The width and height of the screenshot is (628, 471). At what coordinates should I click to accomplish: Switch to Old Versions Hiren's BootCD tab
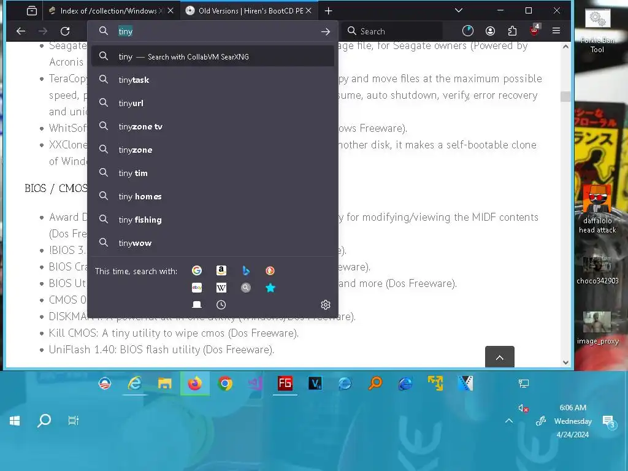[247, 11]
